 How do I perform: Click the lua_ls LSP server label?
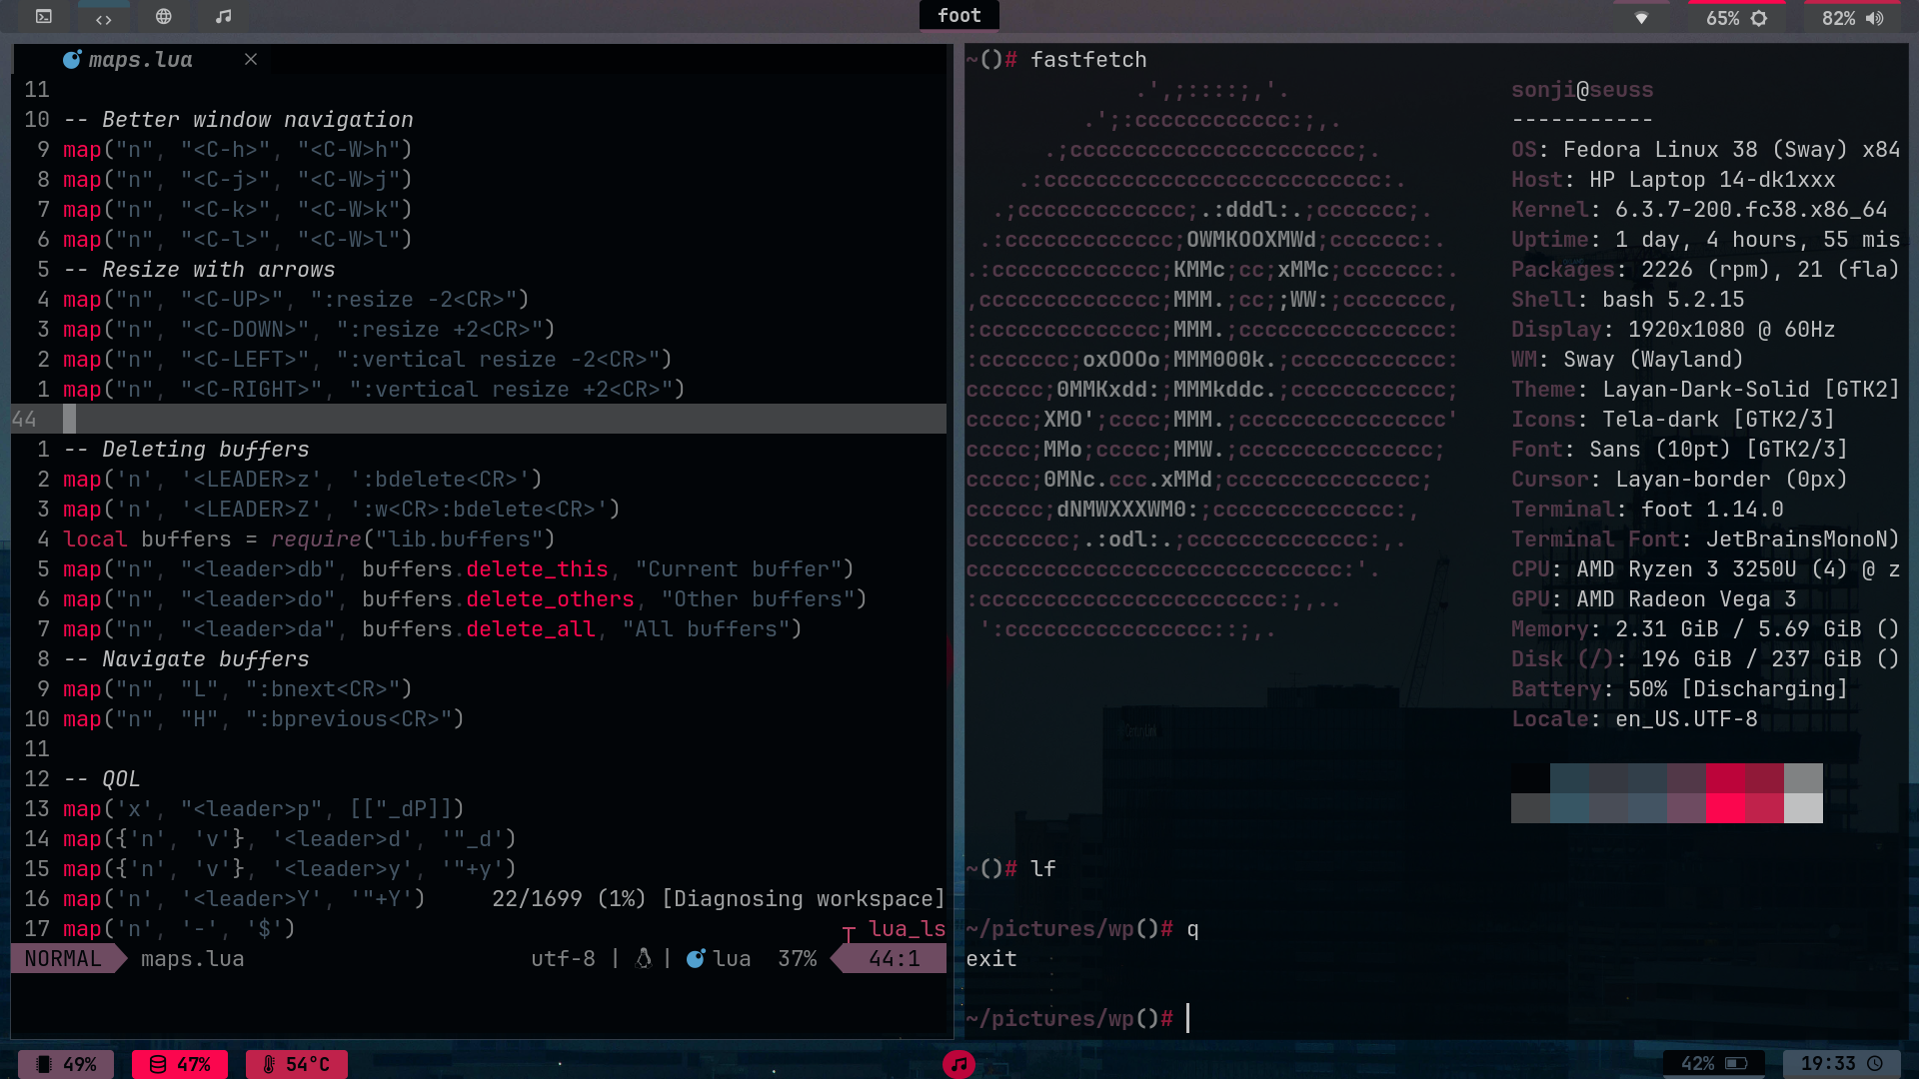click(907, 928)
